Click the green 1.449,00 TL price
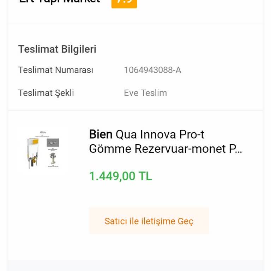 coord(120,176)
